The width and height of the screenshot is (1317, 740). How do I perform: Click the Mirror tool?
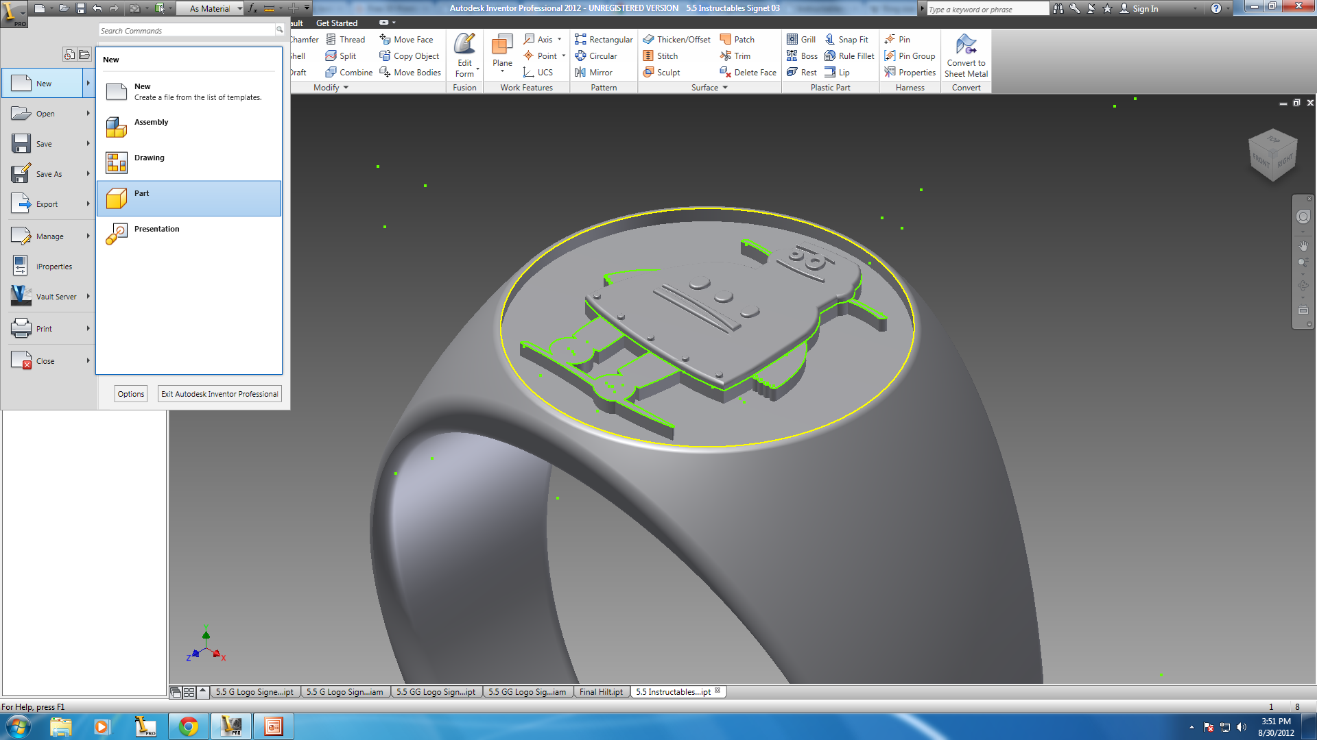point(594,73)
